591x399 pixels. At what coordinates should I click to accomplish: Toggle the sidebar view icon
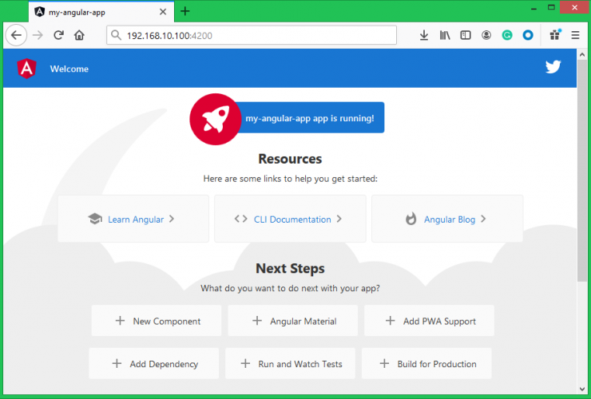click(x=466, y=35)
